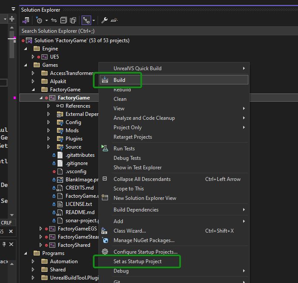Click the Pending Changes Filter clock icon
Viewport: 298px width, 283px height.
(39, 20)
